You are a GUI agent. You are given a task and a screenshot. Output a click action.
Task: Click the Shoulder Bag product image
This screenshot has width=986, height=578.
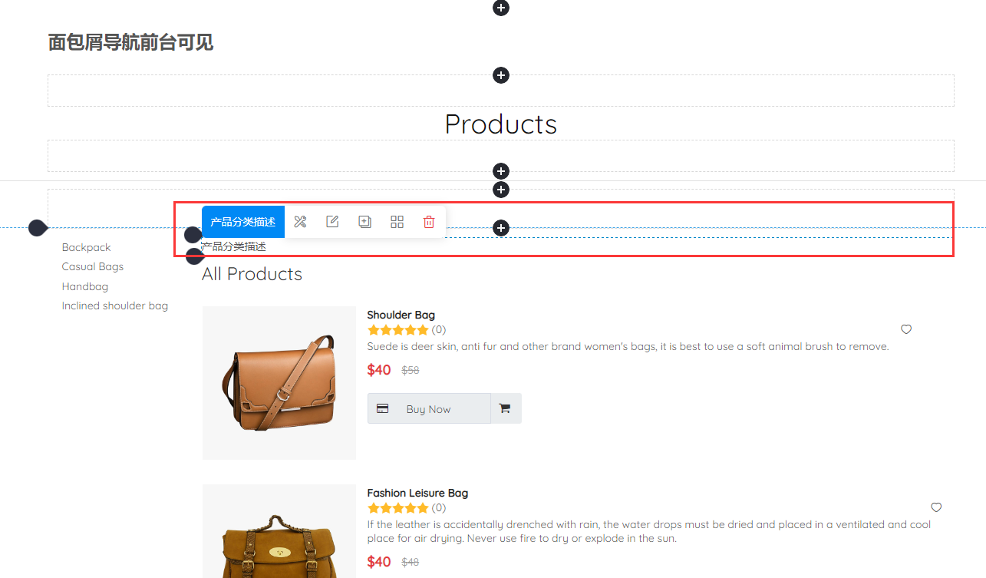279,383
